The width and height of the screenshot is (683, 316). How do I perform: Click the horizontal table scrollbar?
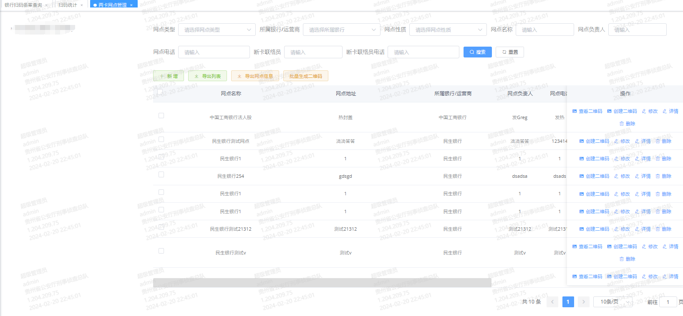[322, 283]
